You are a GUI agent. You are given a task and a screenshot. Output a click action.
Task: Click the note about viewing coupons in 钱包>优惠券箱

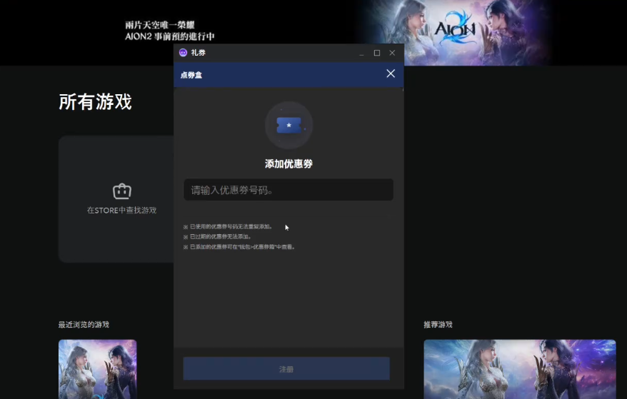point(242,247)
